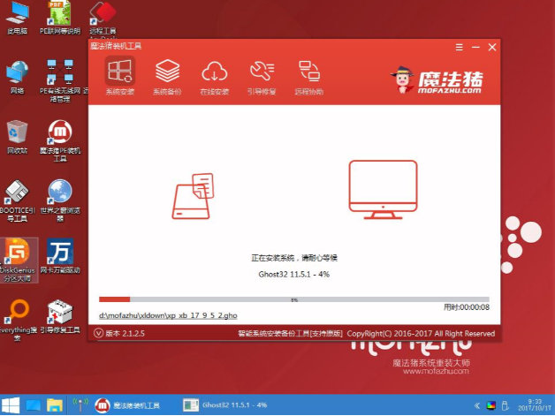Click the version circle arrow icon
This screenshot has height=416, width=555.
point(98,333)
